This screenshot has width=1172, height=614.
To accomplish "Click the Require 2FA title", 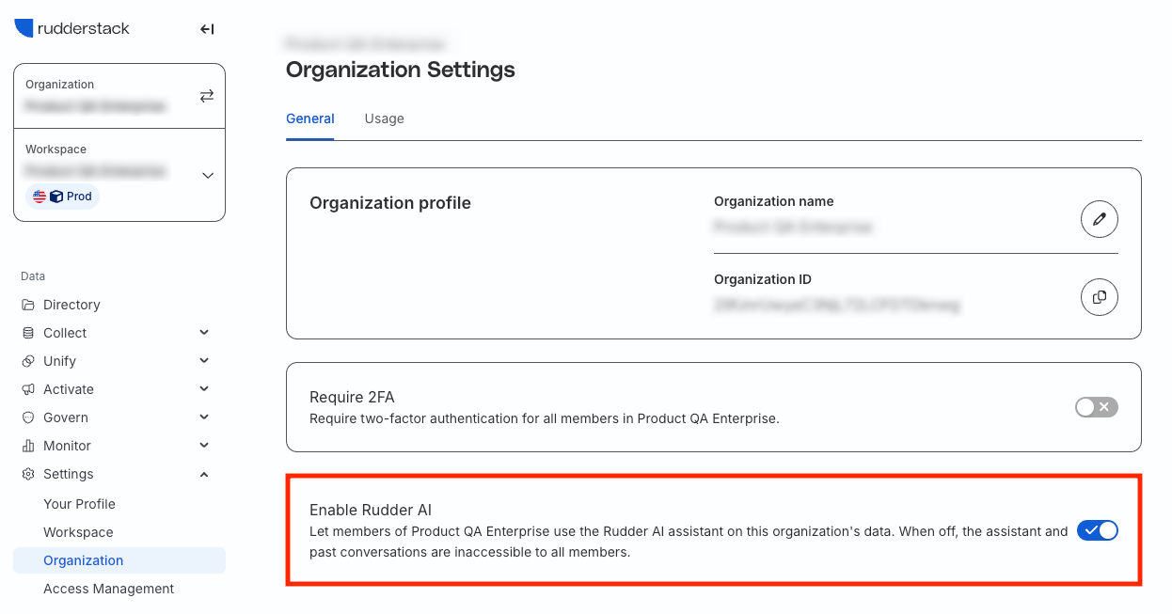I will coord(352,398).
